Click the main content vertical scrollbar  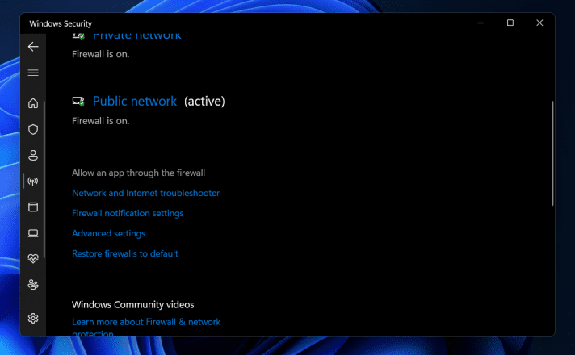552,153
